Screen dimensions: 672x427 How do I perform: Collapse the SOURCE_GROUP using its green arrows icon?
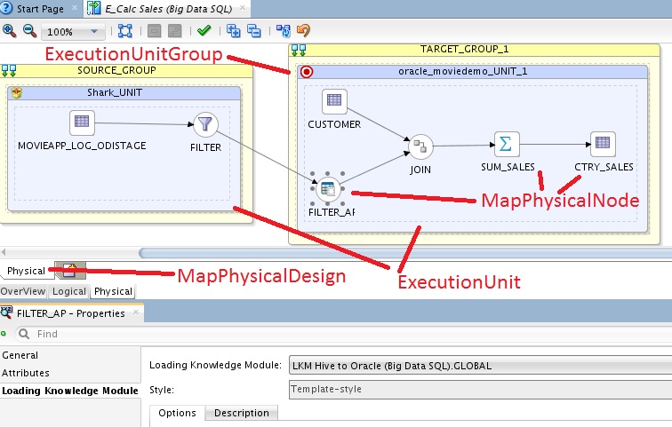pos(8,69)
